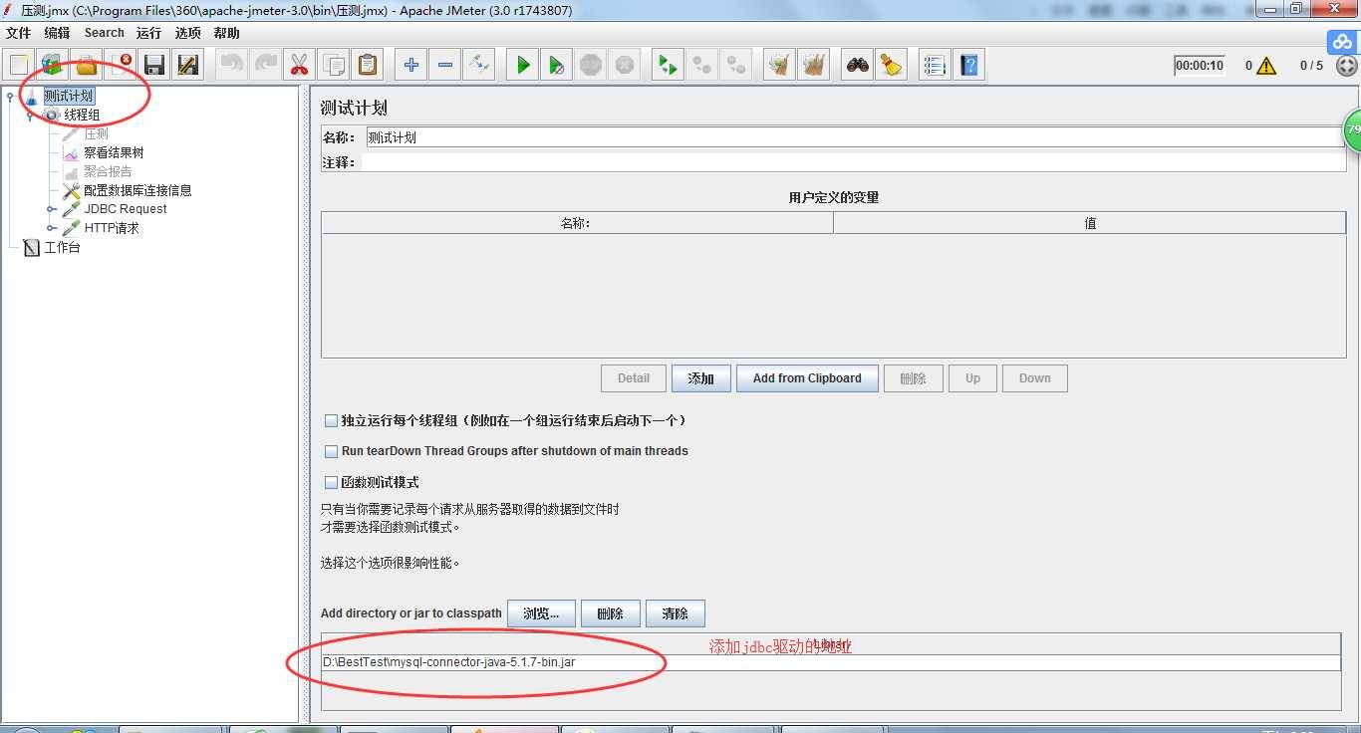This screenshot has width=1361, height=733.
Task: Open the 文件 menu
Action: click(x=19, y=33)
